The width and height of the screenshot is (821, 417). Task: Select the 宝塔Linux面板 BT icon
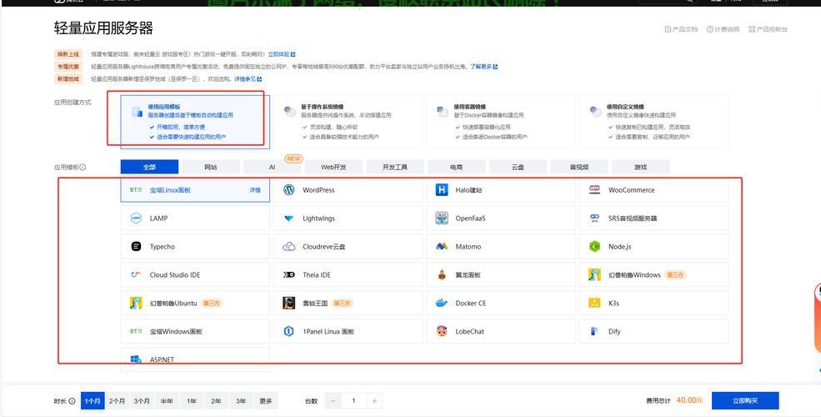[x=136, y=190]
